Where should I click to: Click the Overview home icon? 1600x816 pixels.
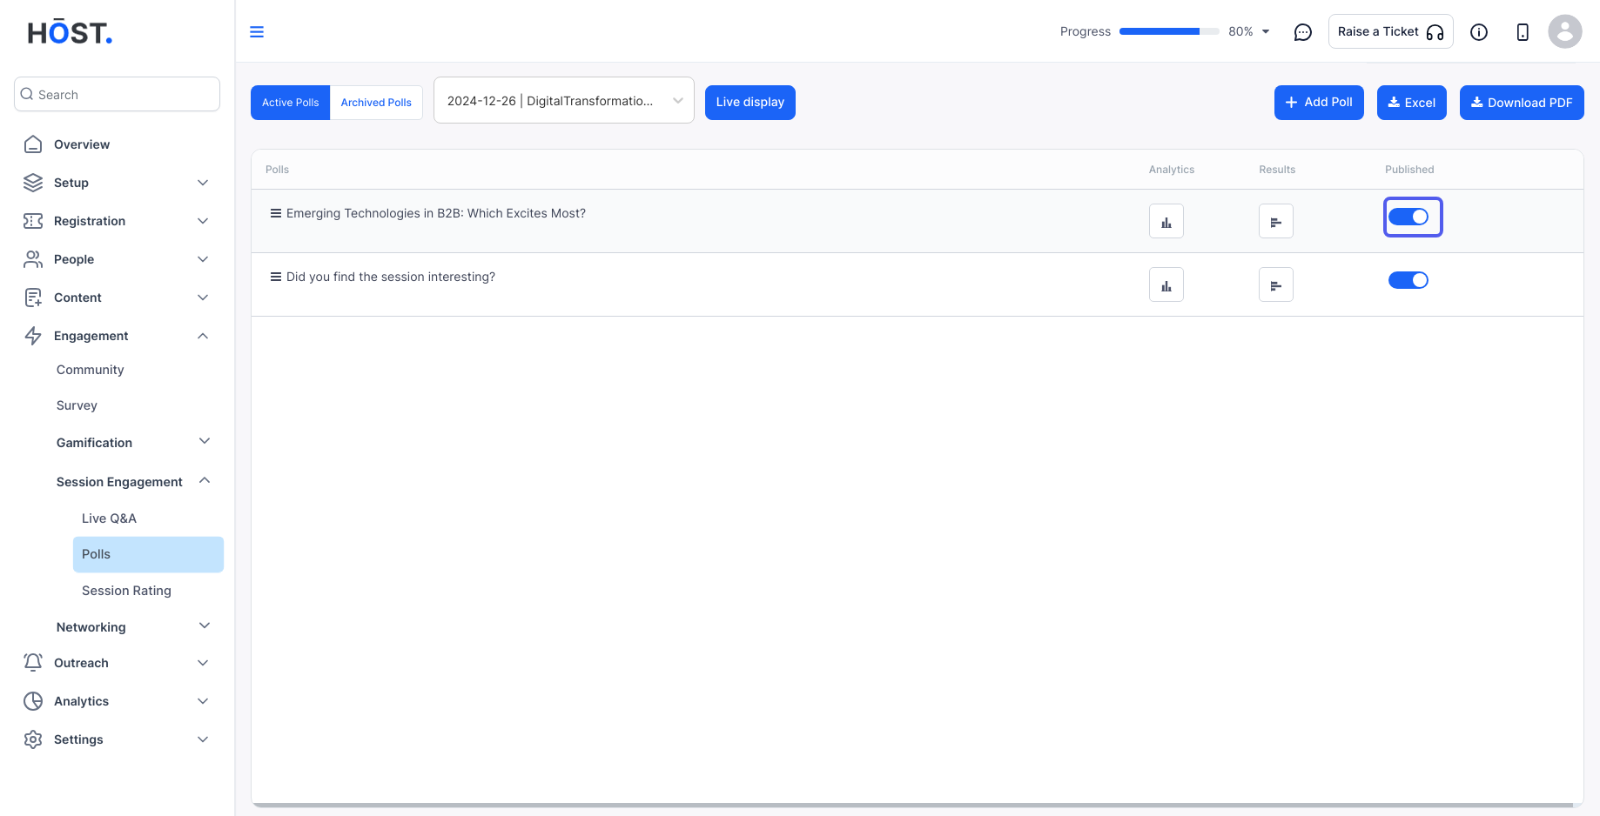click(x=33, y=144)
